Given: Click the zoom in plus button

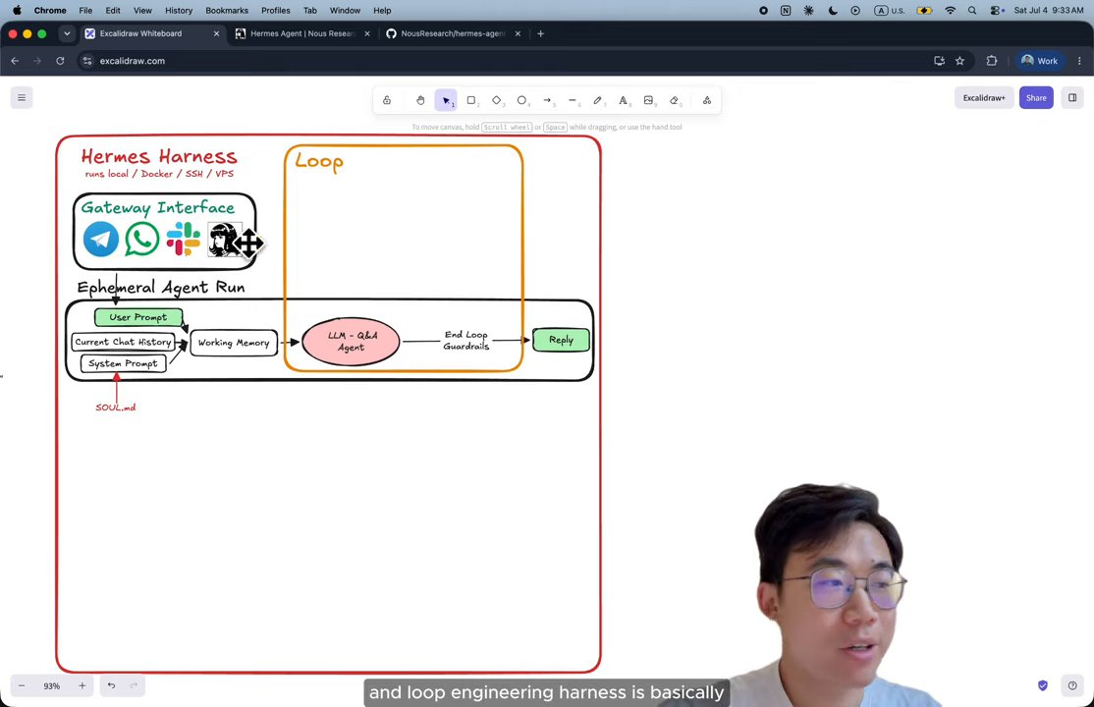Looking at the screenshot, I should [x=82, y=686].
